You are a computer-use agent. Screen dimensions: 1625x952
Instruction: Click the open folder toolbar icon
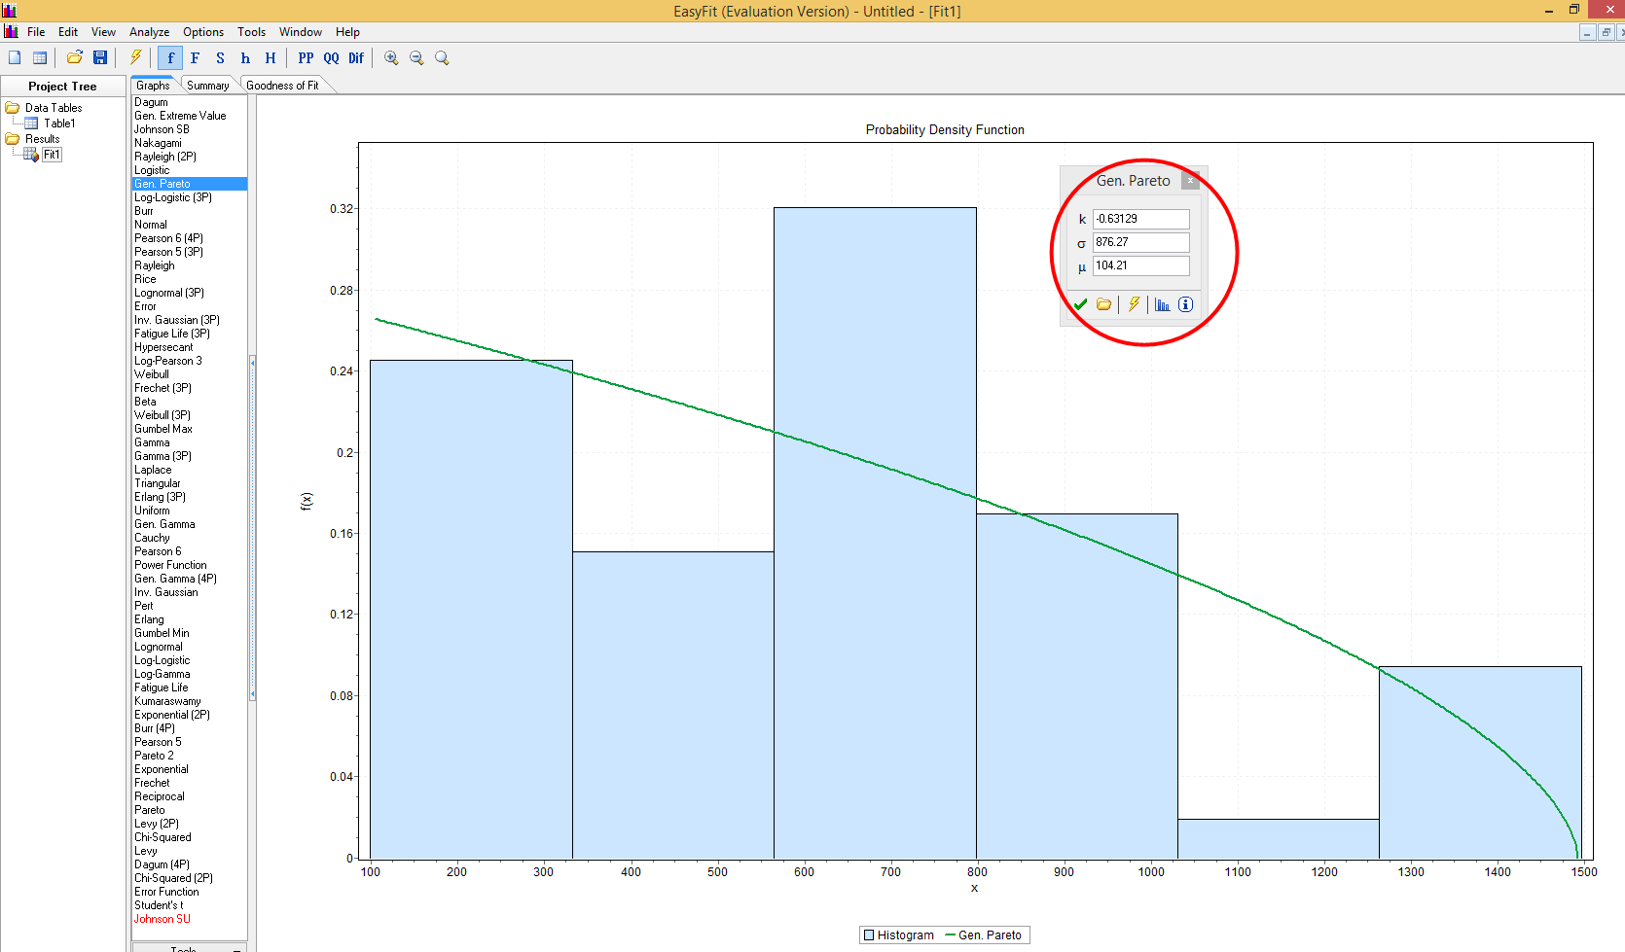(75, 58)
